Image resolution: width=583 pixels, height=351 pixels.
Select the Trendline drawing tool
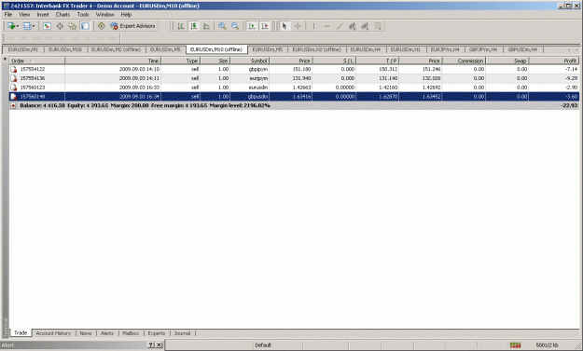340,26
